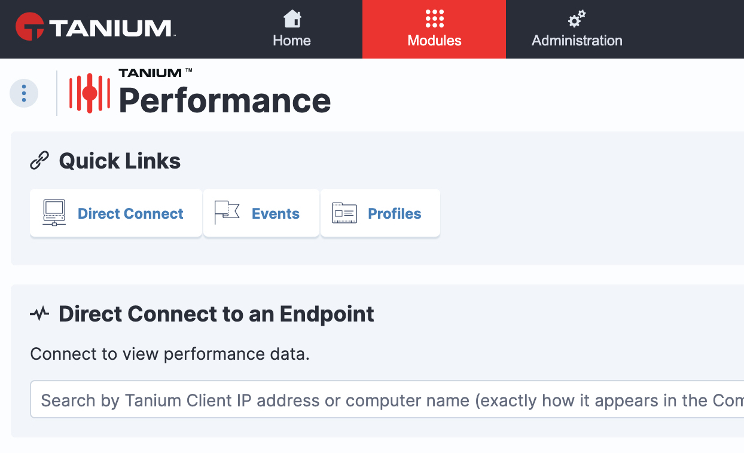Viewport: 744px width, 453px height.
Task: Click the red Performance module logo icon
Action: (x=90, y=93)
